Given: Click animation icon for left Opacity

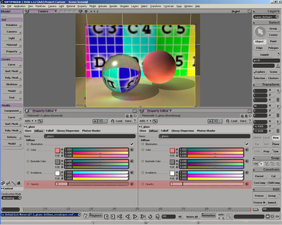Looking at the screenshot, I should 132,184.
